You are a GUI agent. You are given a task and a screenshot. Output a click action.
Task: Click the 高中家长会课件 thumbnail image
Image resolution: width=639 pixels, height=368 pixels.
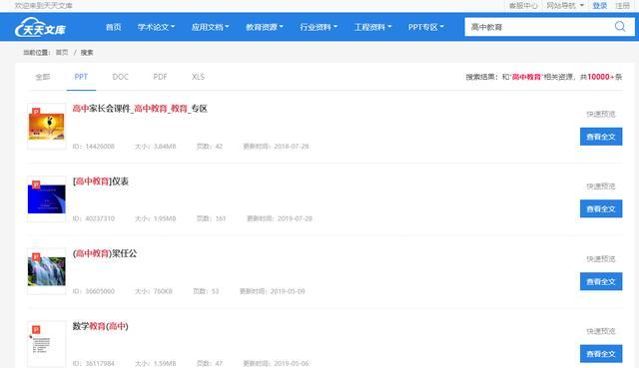click(x=47, y=127)
